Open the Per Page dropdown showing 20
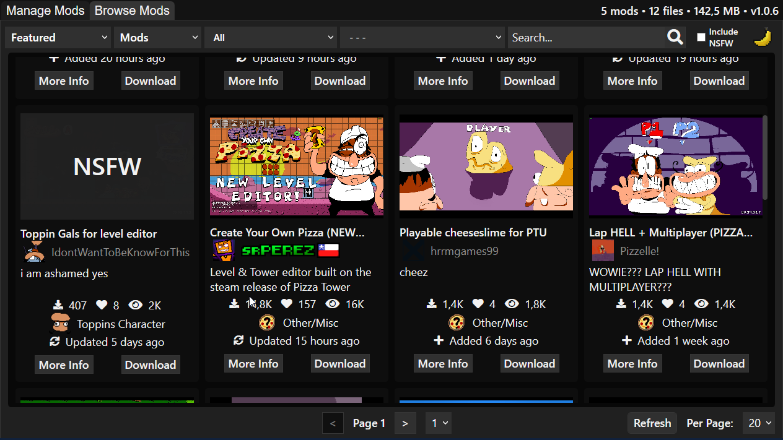Image resolution: width=783 pixels, height=440 pixels. pos(759,423)
